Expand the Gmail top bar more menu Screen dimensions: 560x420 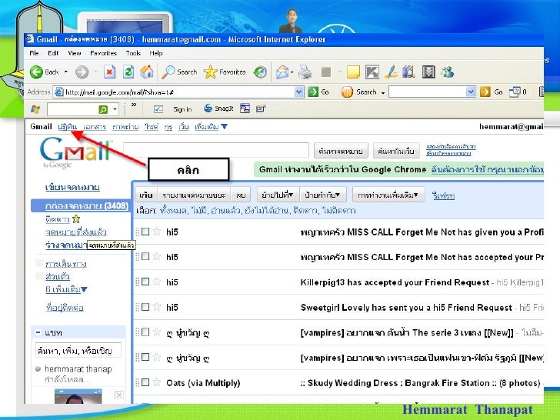(211, 126)
